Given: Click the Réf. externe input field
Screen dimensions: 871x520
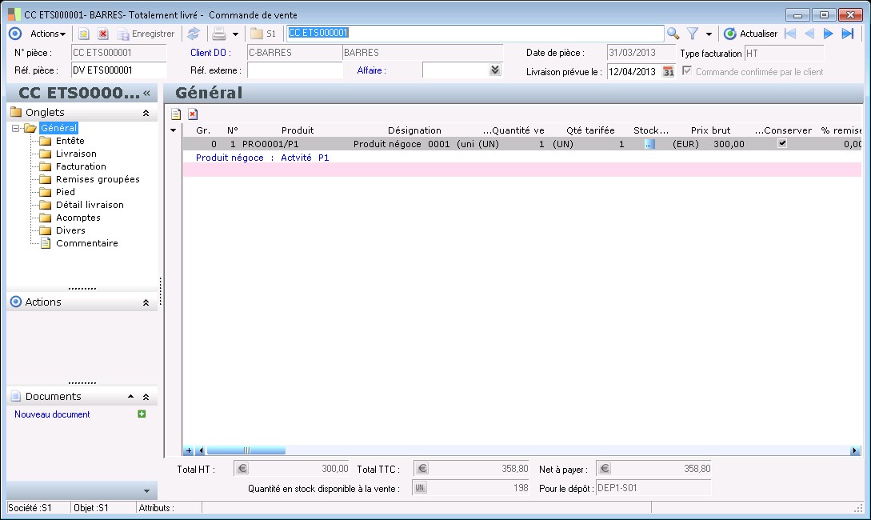Looking at the screenshot, I should [294, 70].
